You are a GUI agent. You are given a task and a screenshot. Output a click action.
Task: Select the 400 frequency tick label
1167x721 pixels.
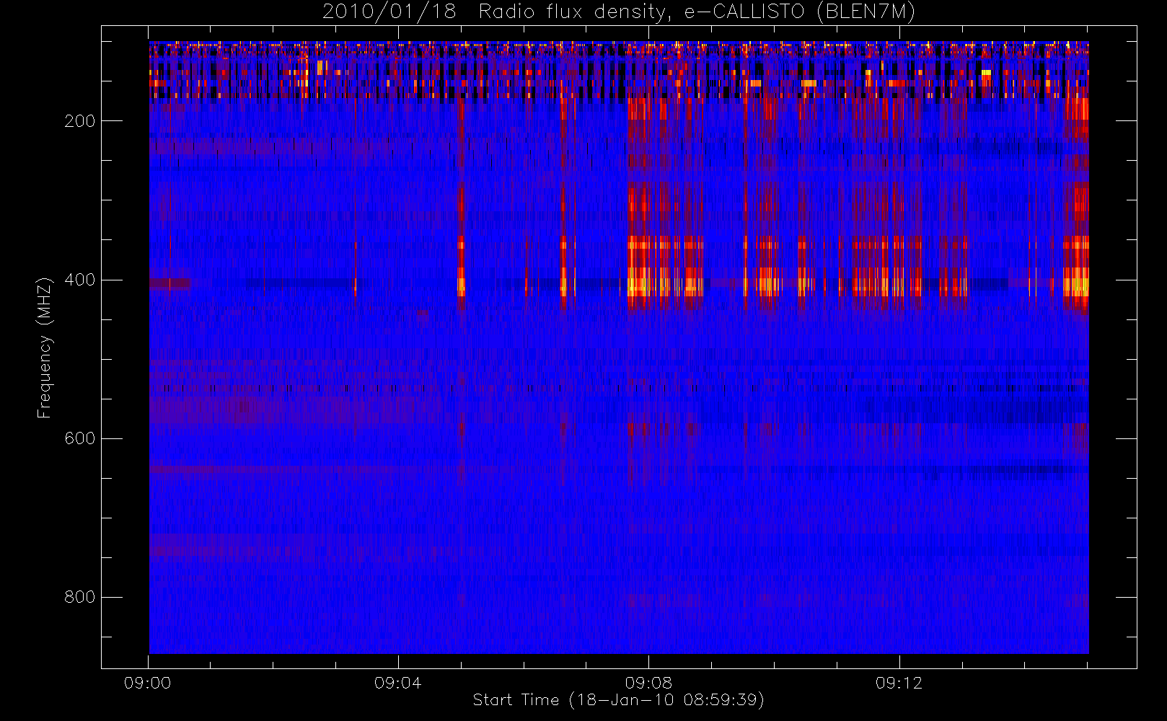coord(80,280)
